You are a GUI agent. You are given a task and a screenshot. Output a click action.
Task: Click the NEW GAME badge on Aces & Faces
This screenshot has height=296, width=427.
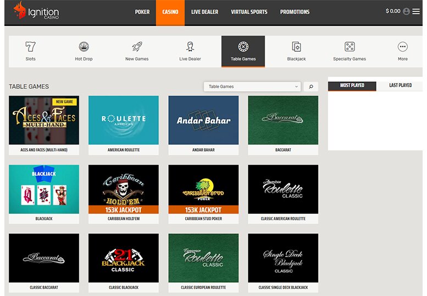point(64,102)
